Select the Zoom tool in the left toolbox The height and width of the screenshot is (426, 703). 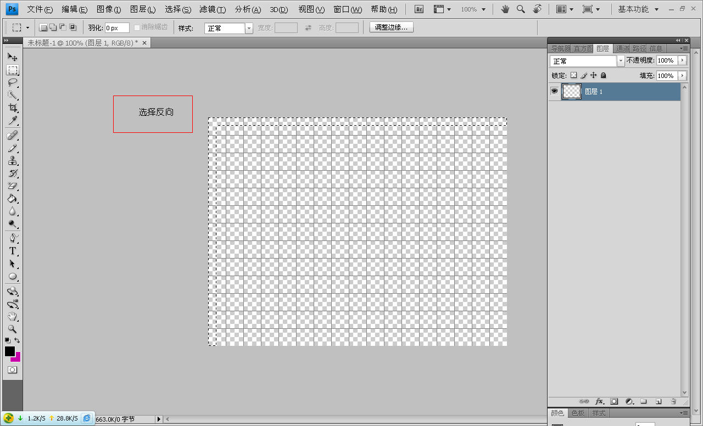12,329
